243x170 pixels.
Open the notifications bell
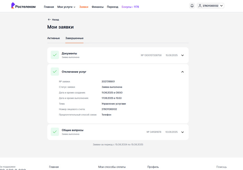coord(192,6)
